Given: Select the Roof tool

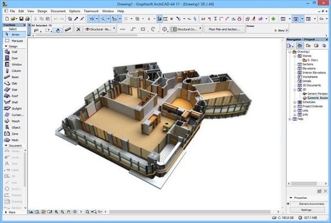Looking at the screenshot, I should (14, 96).
